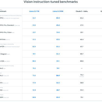The image size is (102, 102).
Task: Select the 85.5 ChartQA score
Action: click(58, 47)
